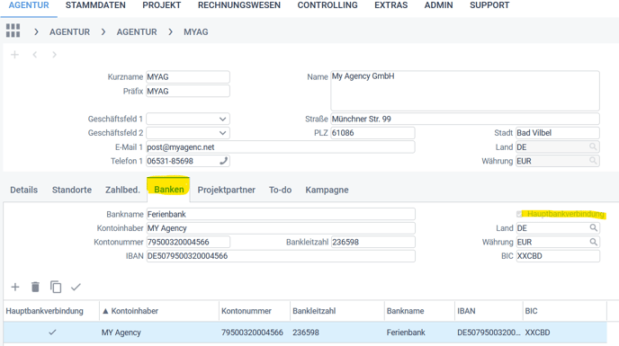Open search icon in bank Land field

(593, 228)
